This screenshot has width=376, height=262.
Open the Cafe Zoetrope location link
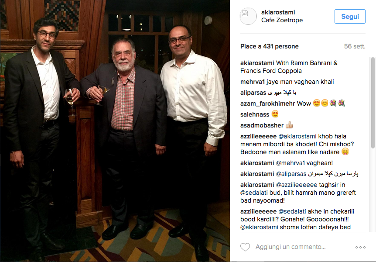point(282,20)
